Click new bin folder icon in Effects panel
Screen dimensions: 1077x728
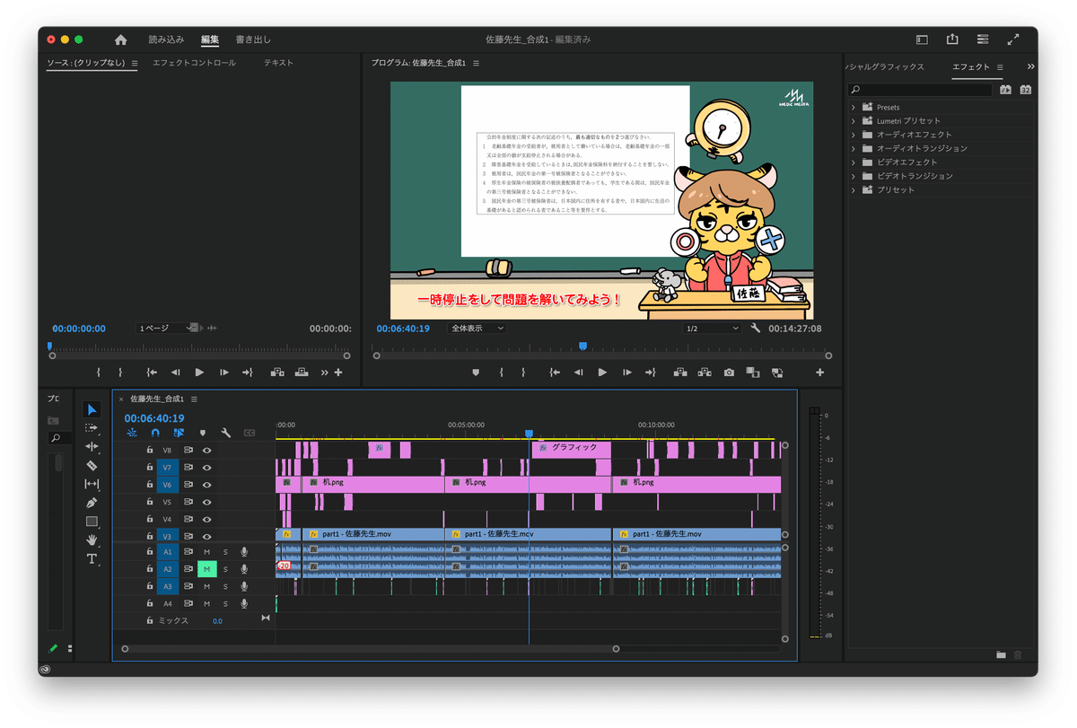point(1001,655)
